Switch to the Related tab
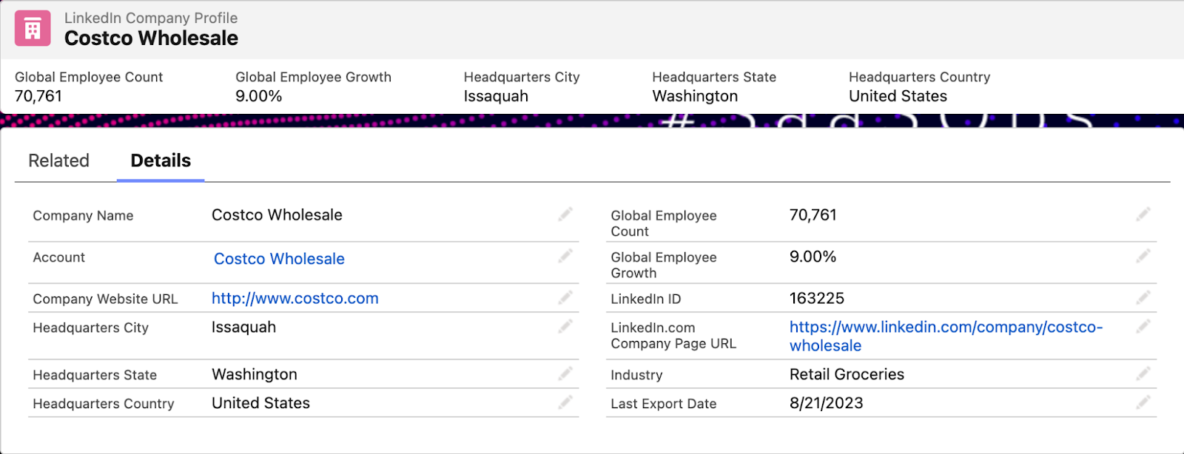1184x454 pixels. tap(58, 160)
